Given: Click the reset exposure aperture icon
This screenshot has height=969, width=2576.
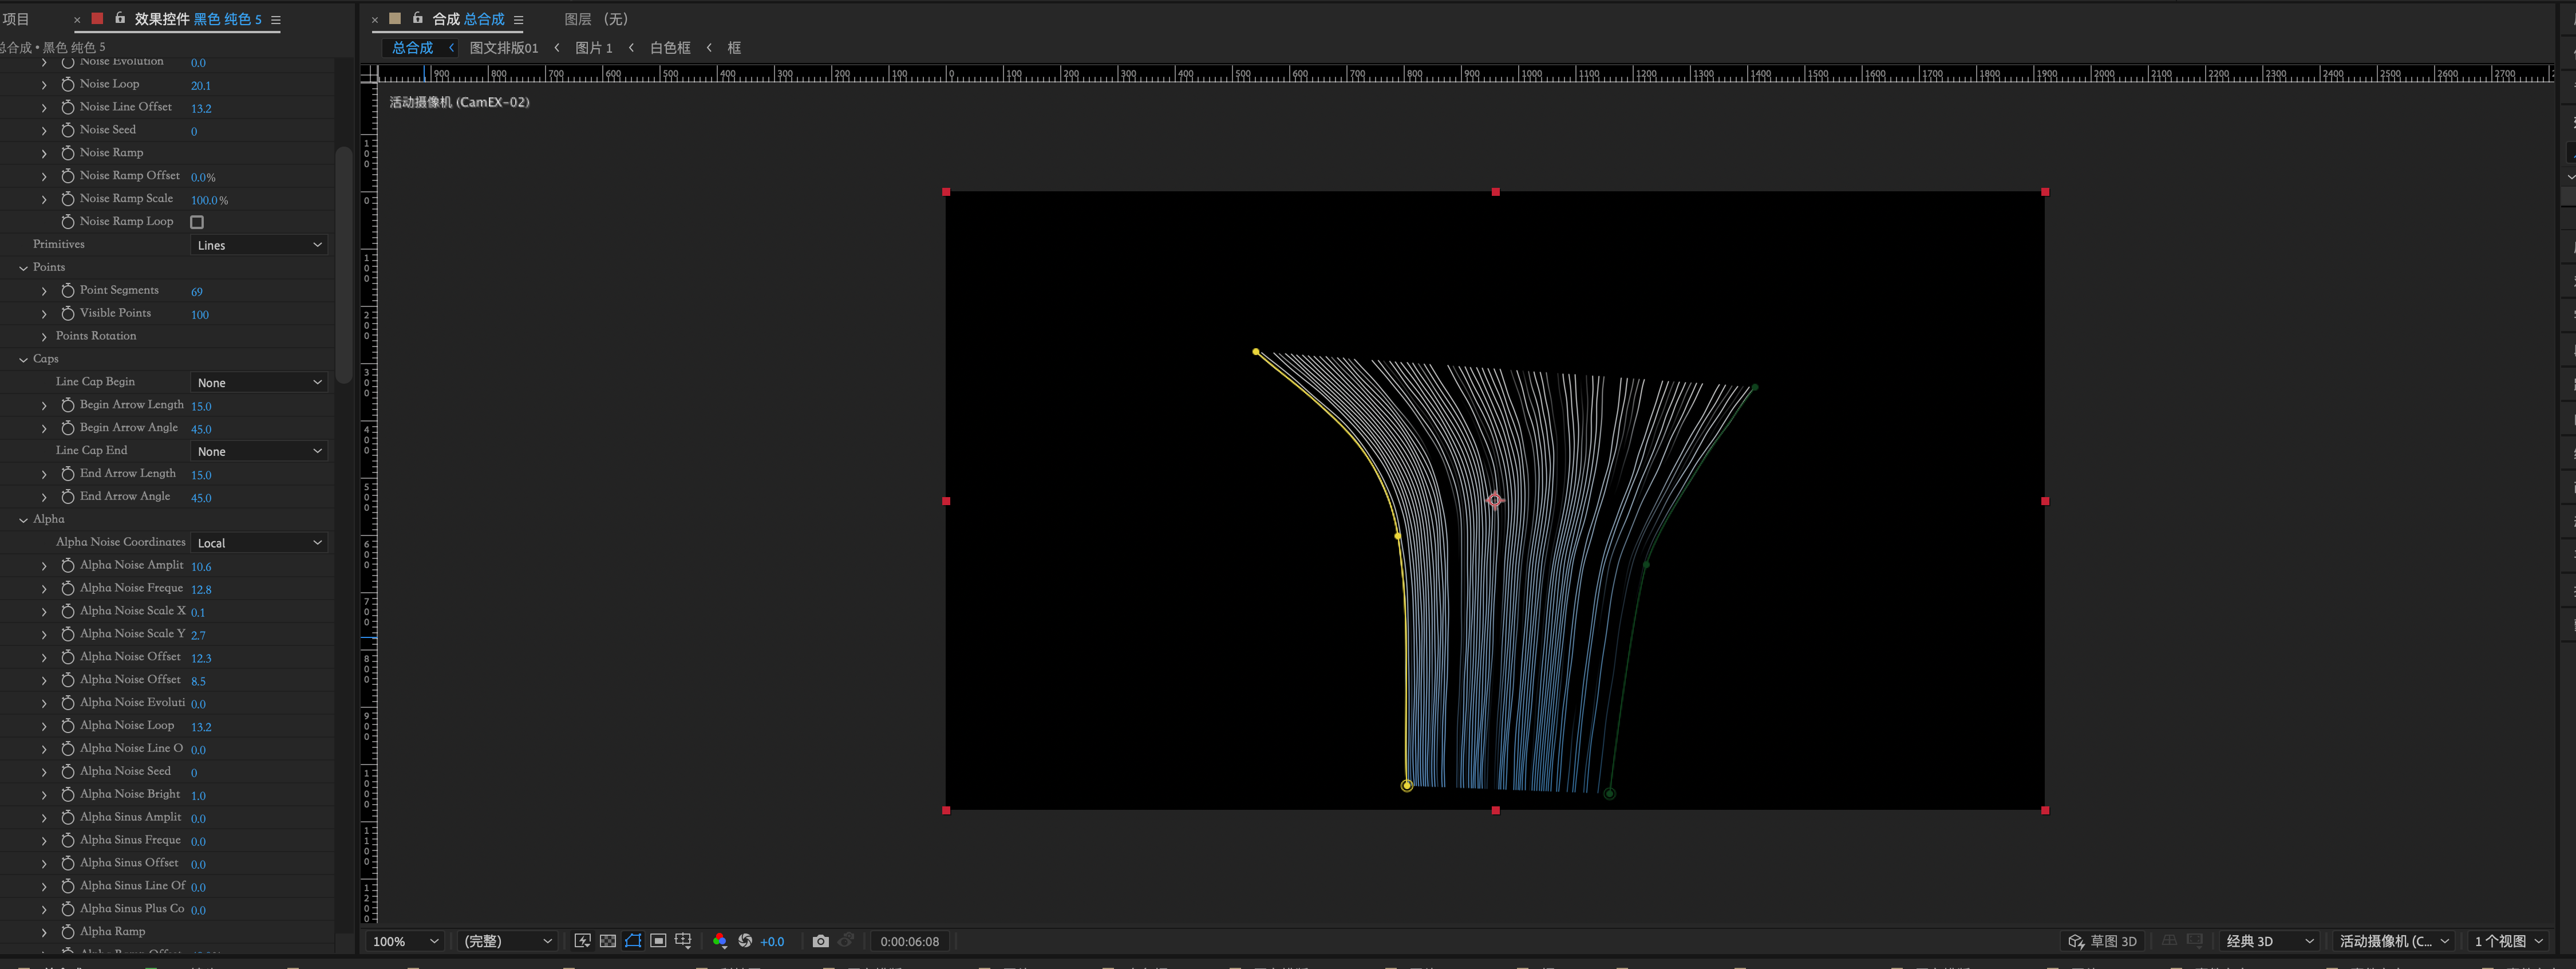Looking at the screenshot, I should coord(745,941).
